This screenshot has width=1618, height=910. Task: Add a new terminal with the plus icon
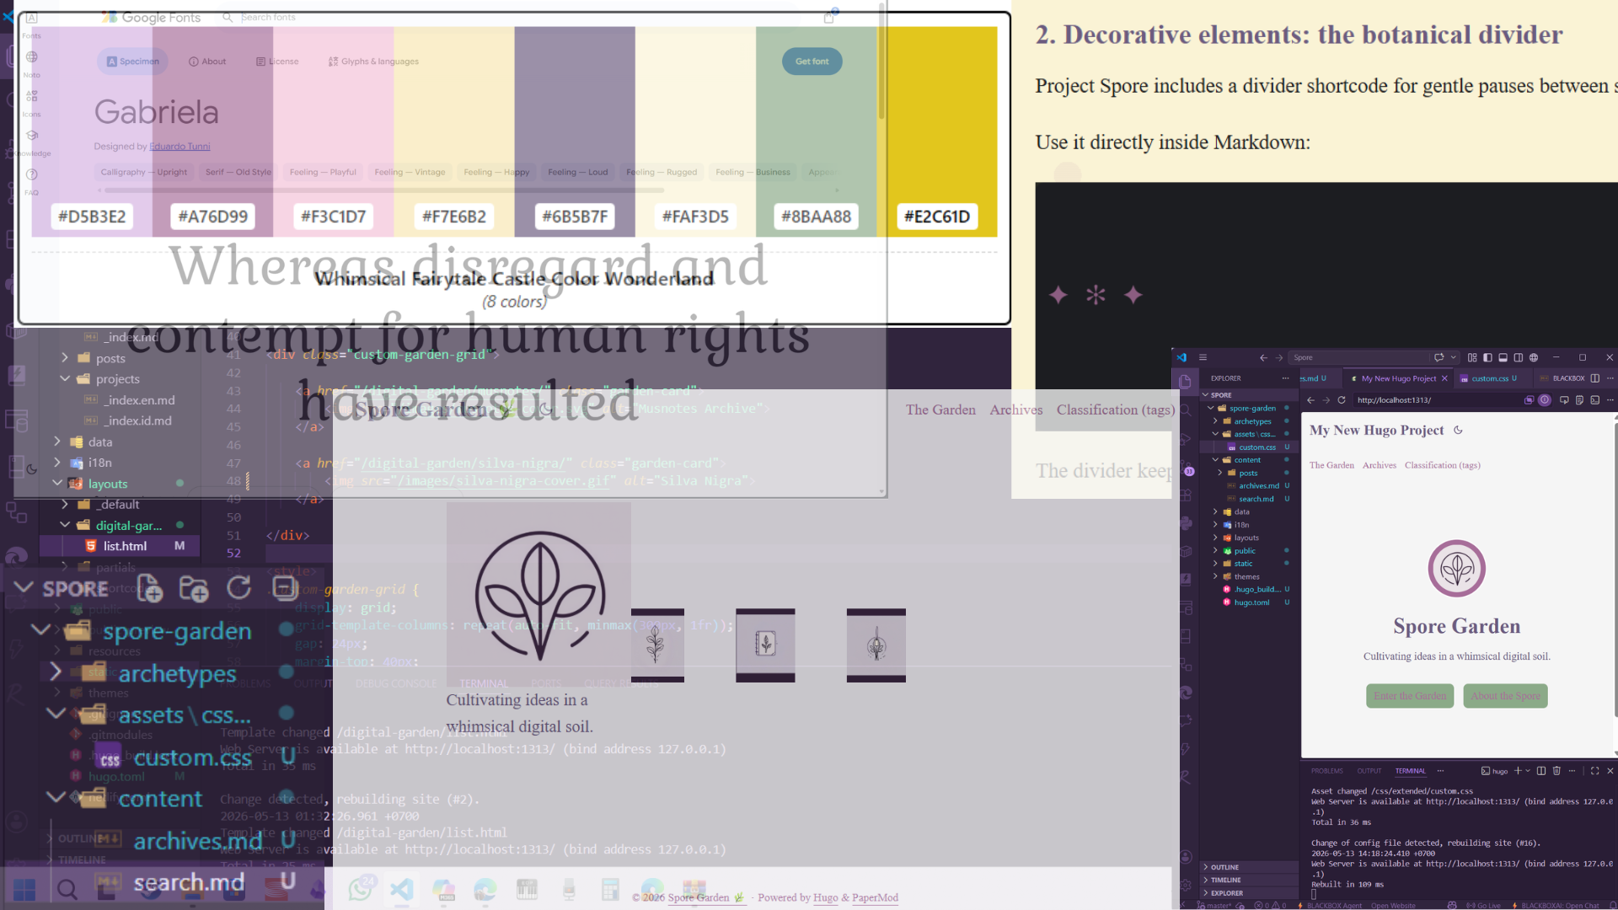click(x=1518, y=771)
